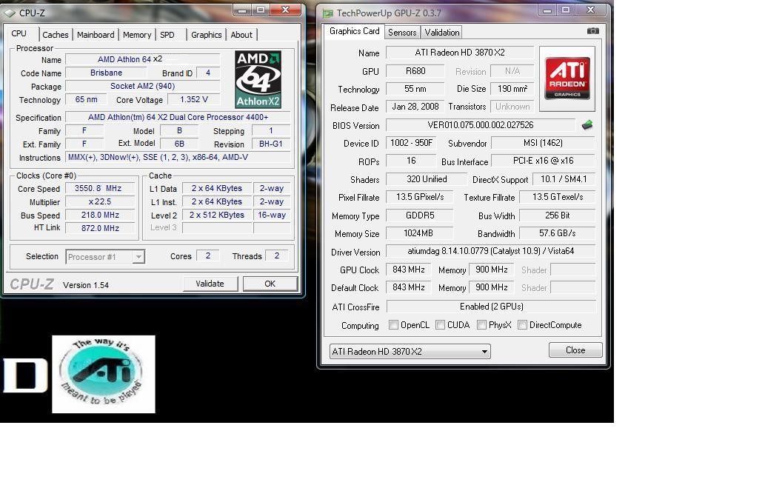Screen dimensions: 765x488
Task: Click the HT Link value 872.0 MHz
Action: (99, 228)
